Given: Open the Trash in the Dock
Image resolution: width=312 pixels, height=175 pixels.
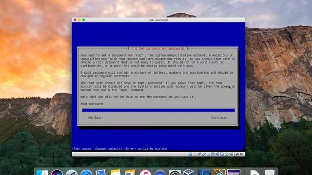Looking at the screenshot, I should point(270,172).
